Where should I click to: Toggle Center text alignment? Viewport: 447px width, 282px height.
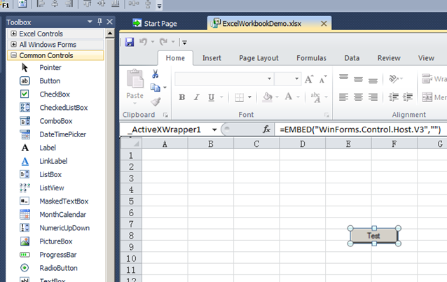(358, 97)
